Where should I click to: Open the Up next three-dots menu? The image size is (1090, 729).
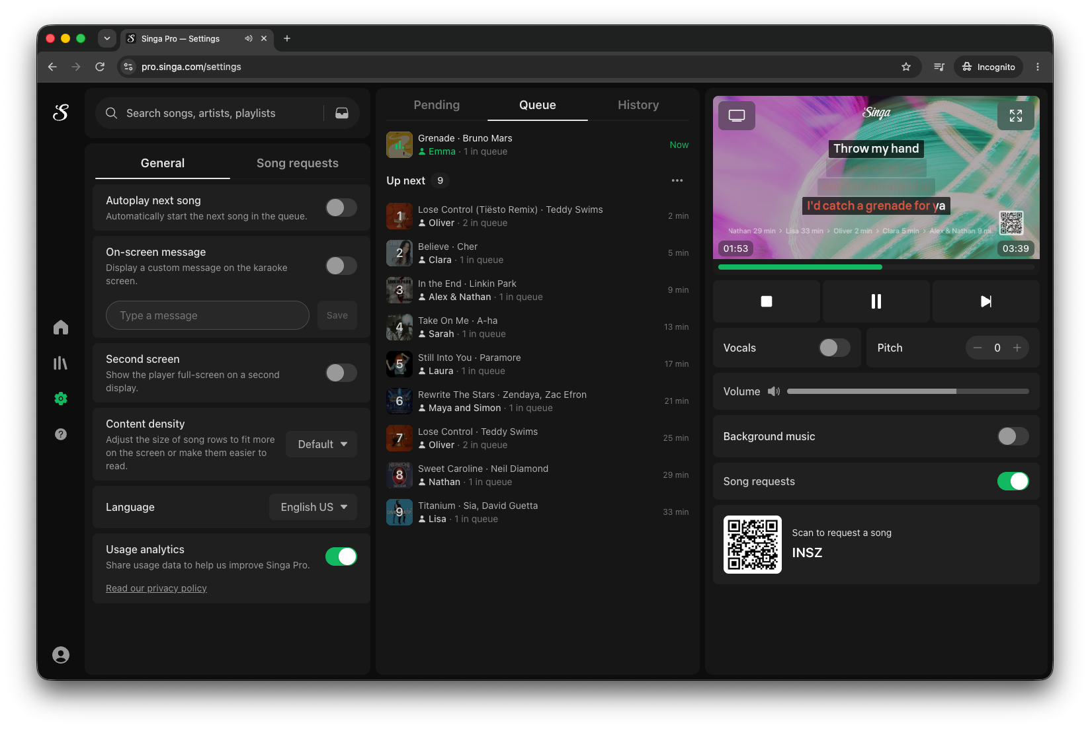tap(677, 180)
